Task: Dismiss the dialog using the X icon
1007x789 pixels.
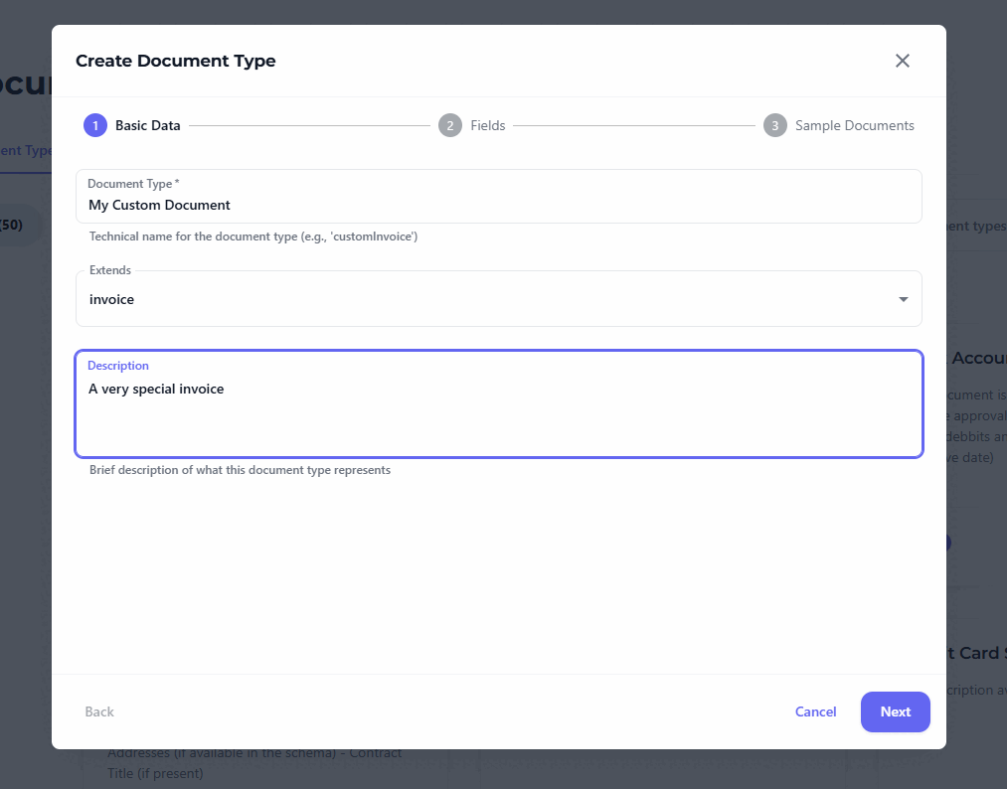Action: pos(902,61)
